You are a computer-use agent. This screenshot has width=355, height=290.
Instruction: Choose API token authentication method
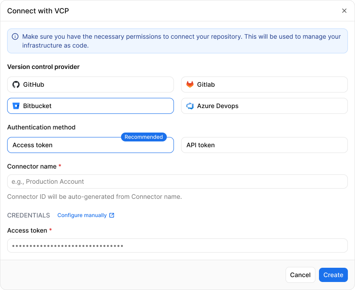pyautogui.click(x=264, y=145)
